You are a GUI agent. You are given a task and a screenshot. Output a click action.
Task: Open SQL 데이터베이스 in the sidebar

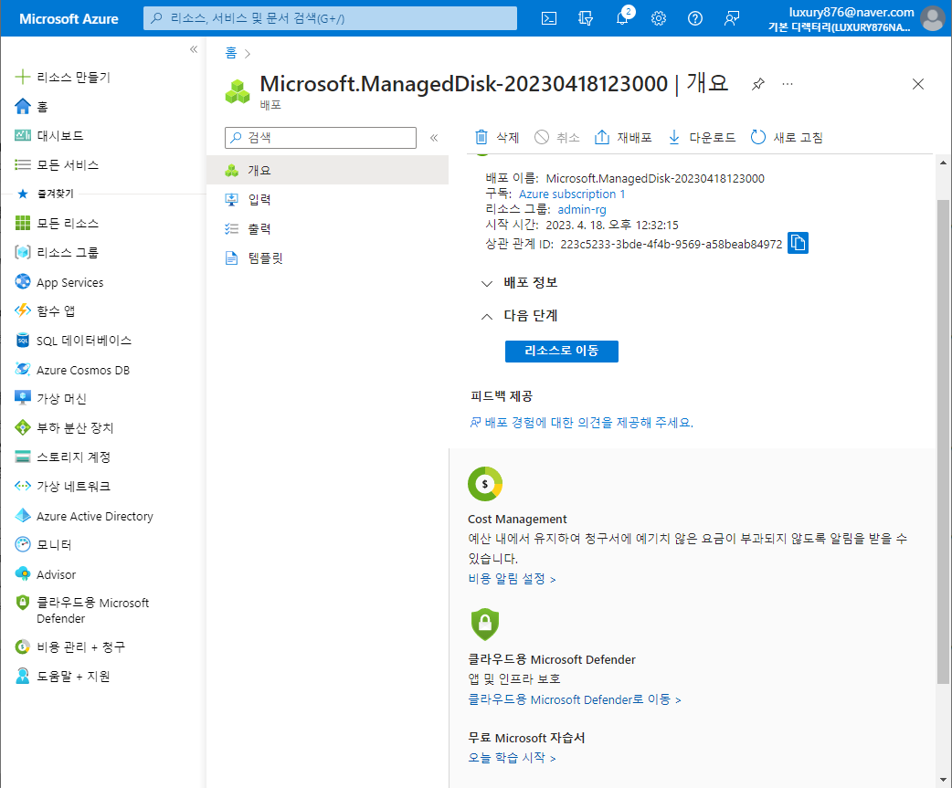coord(73,341)
